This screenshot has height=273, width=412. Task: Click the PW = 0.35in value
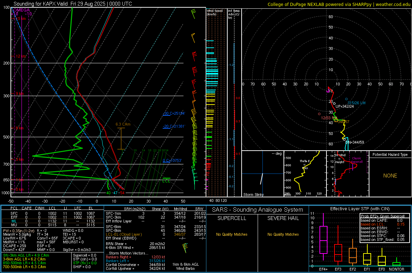[18, 230]
